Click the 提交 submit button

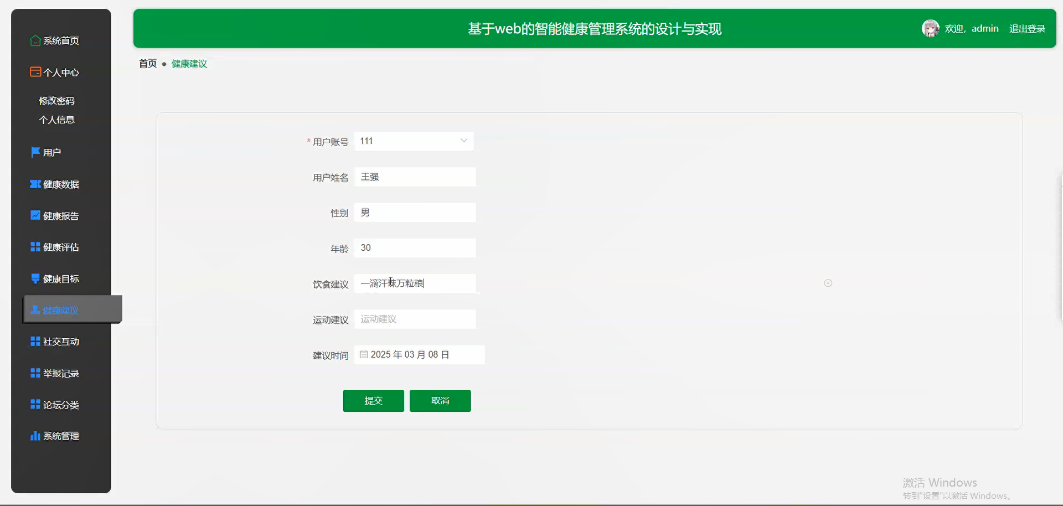click(373, 400)
